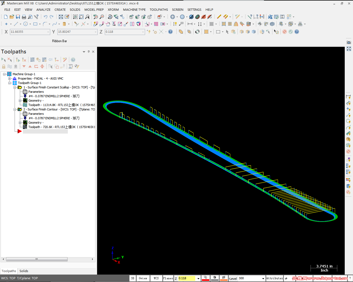The width and height of the screenshot is (353, 282).
Task: Click the red wireframe color swatch
Action: pyautogui.click(x=205, y=278)
